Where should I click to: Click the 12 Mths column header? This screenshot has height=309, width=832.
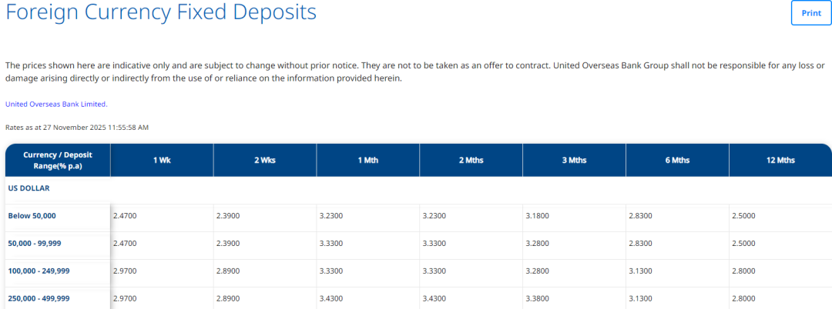coord(780,160)
